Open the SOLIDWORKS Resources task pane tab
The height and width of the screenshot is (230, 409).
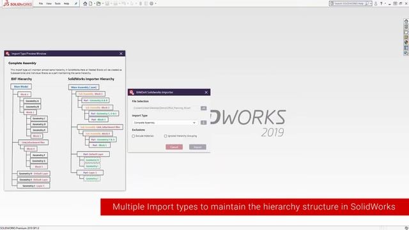(406, 21)
